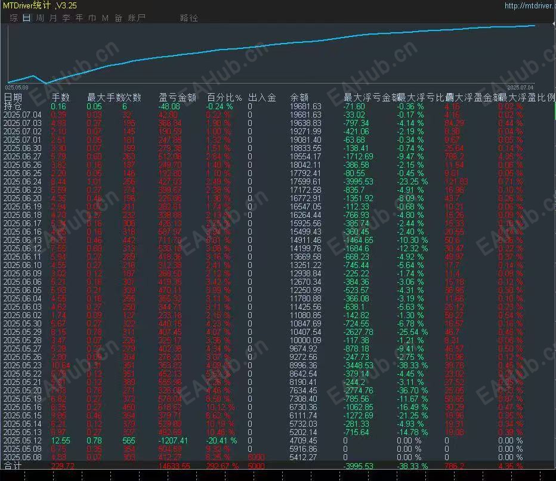This screenshot has height=481, width=556.
Task: Switch to the 综 summary tab
Action: pos(14,18)
